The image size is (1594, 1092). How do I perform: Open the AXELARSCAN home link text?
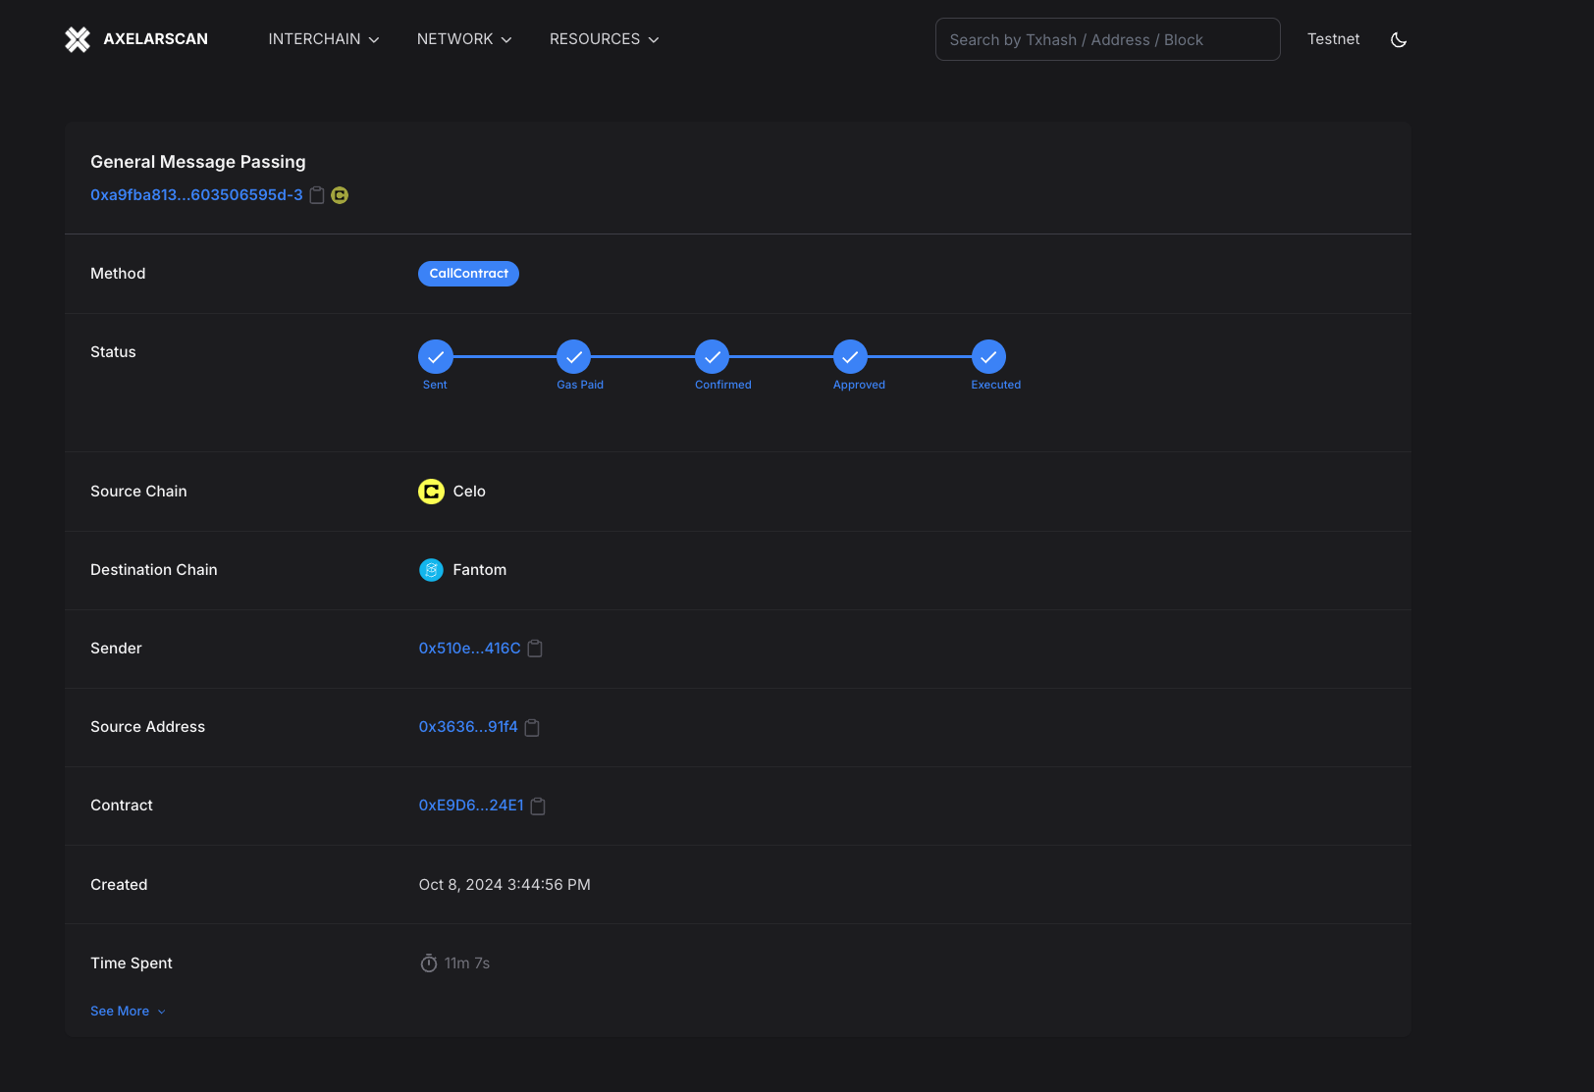coord(155,39)
